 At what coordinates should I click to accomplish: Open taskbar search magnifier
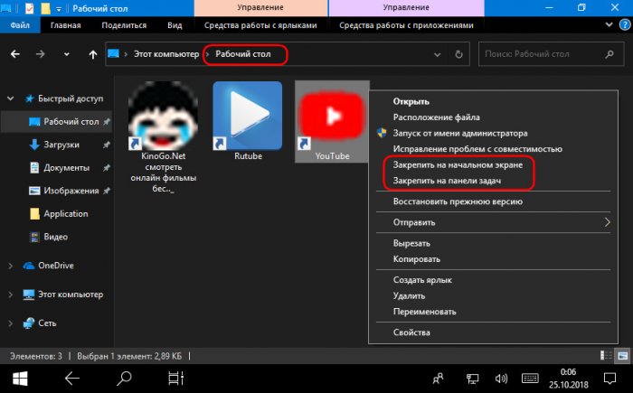tap(124, 379)
